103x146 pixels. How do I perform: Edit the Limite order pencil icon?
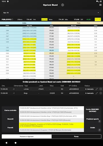tap(97, 89)
